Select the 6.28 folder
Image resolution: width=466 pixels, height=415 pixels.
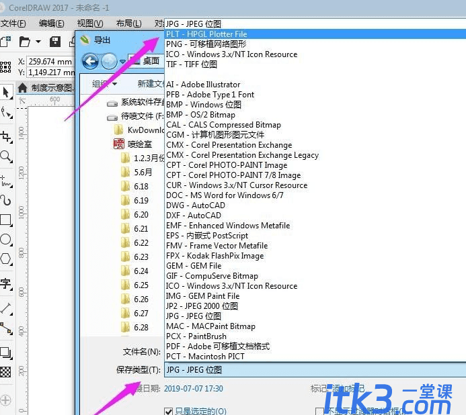click(135, 328)
